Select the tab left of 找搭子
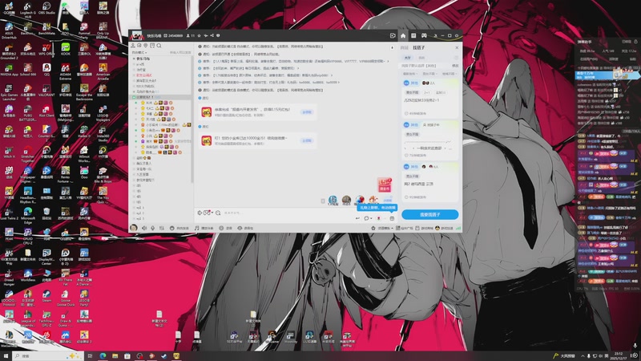Screen dimensions: 641x361 pos(405,47)
